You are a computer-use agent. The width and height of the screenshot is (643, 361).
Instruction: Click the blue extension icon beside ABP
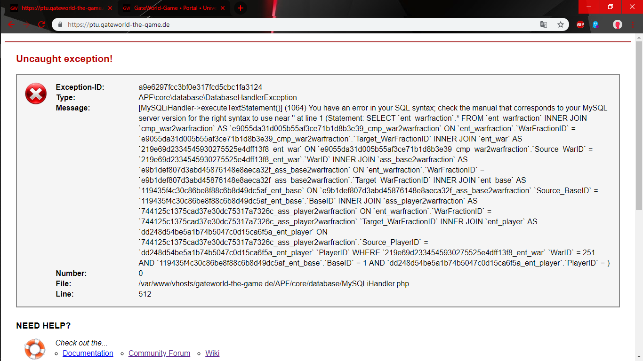(x=595, y=25)
